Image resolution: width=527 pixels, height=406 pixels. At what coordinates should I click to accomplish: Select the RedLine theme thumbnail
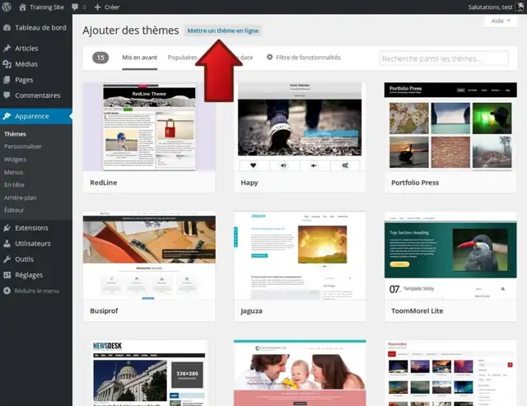tap(149, 127)
